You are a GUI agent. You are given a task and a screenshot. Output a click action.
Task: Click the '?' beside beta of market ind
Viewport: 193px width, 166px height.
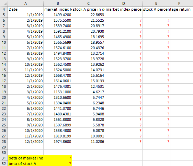(x=70, y=158)
